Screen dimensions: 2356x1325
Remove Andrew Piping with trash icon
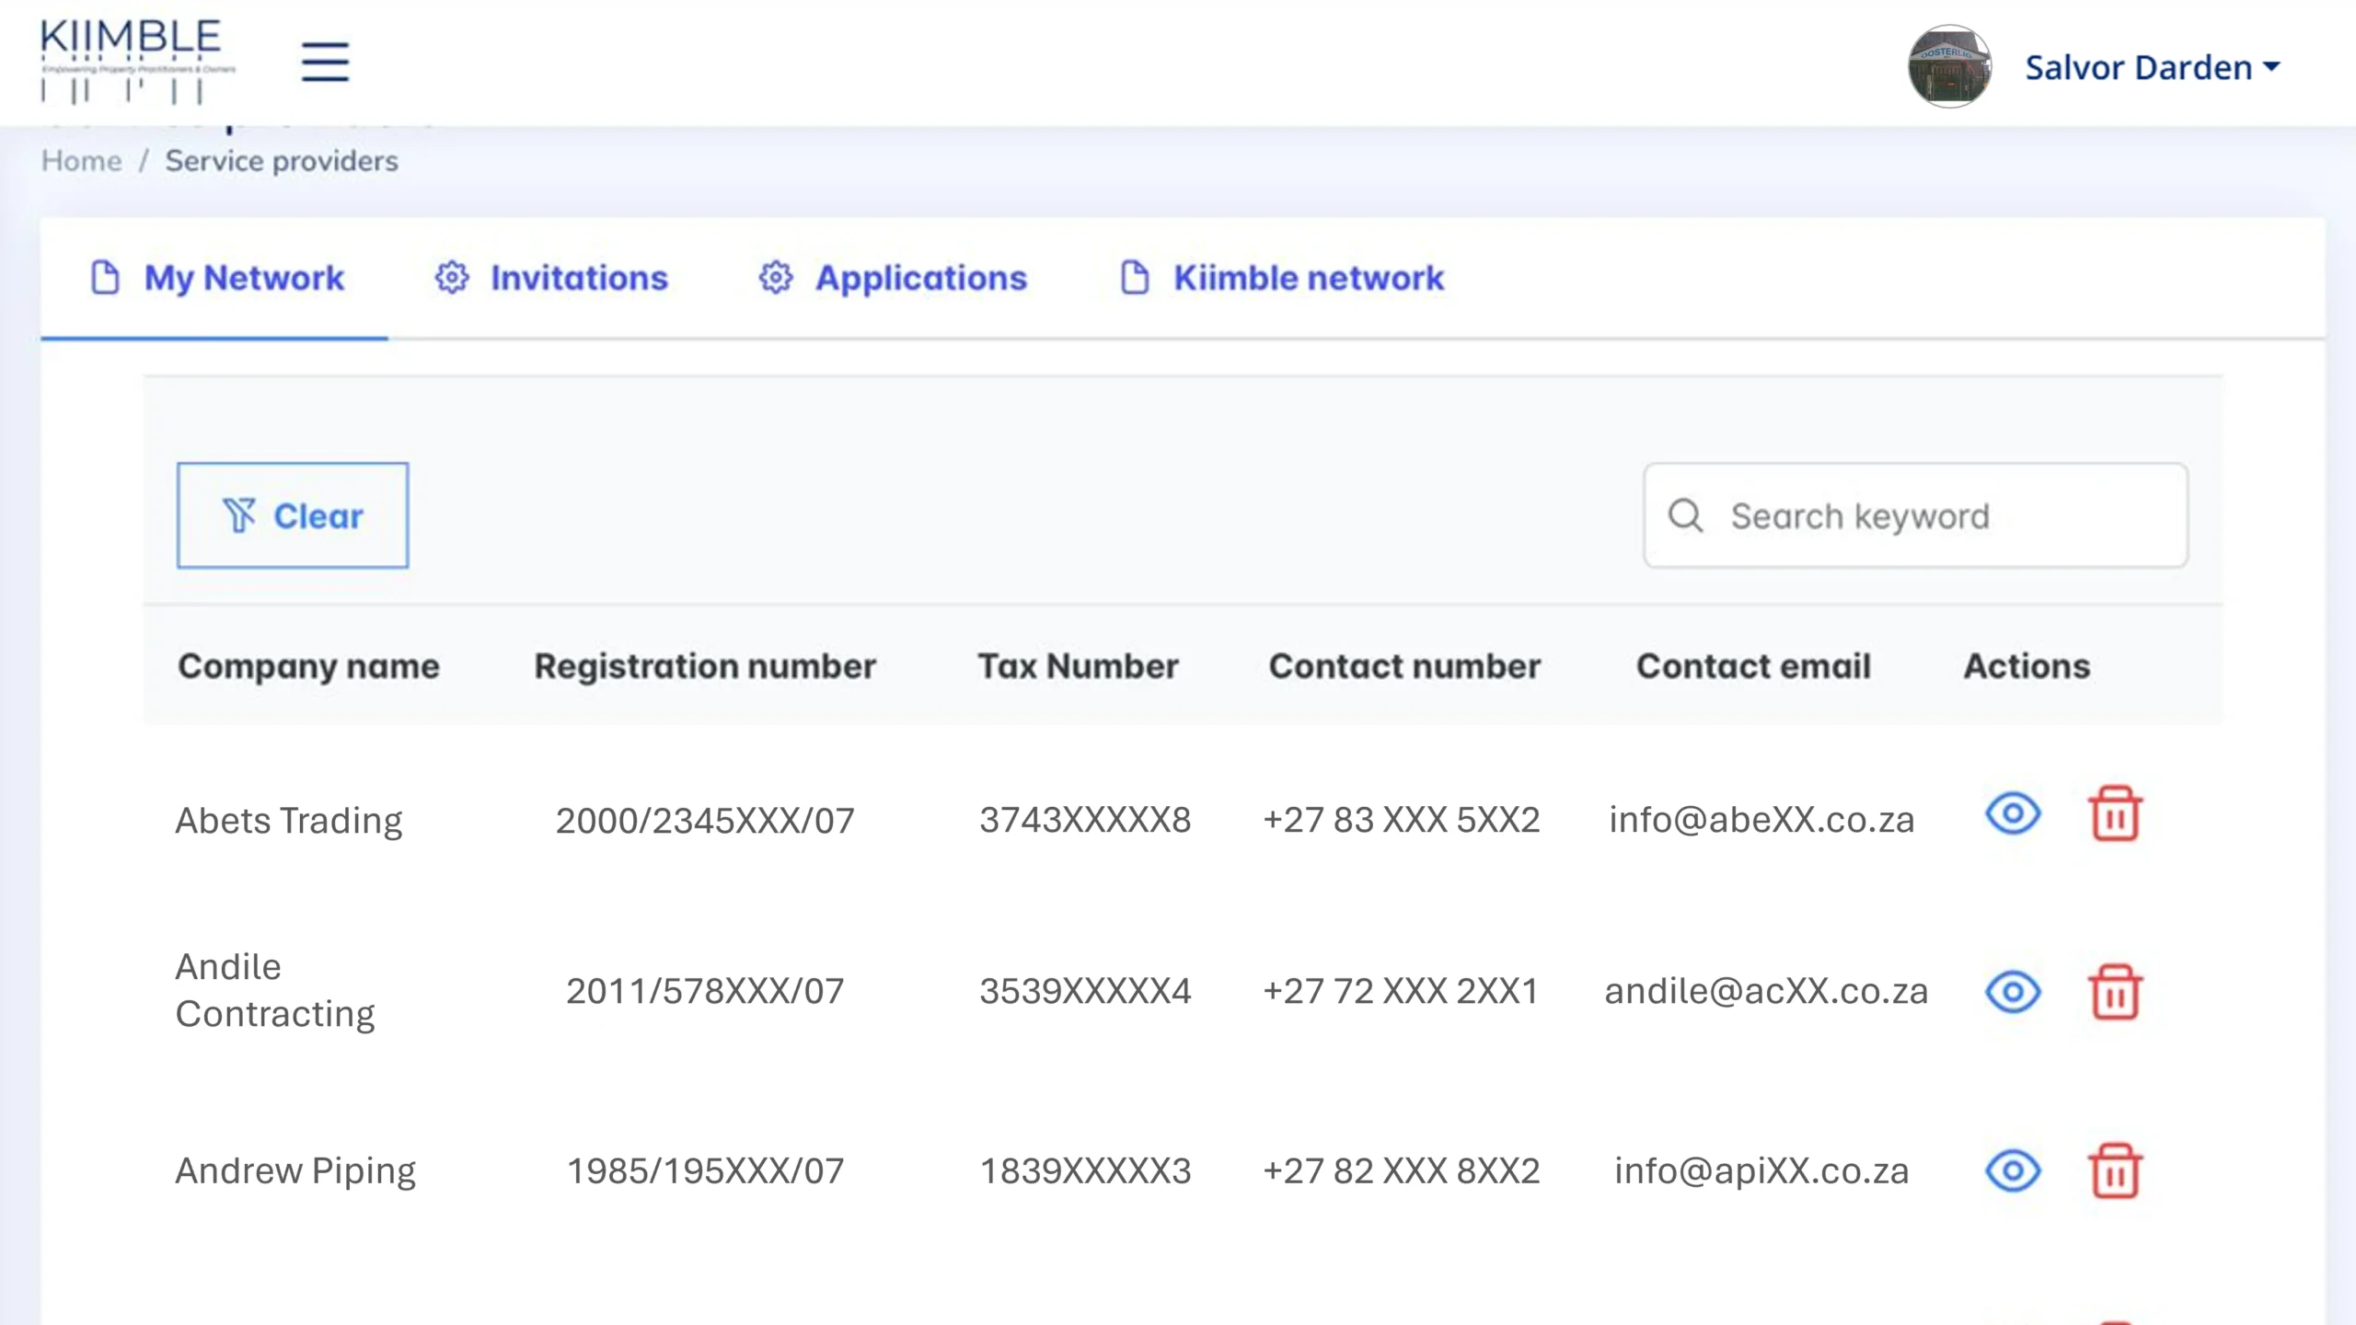pyautogui.click(x=2115, y=1170)
